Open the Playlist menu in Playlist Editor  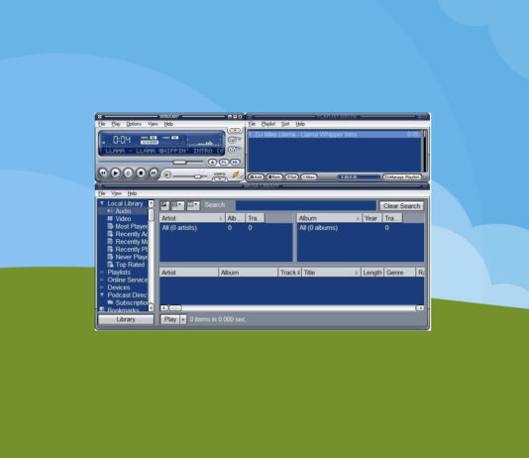coord(268,124)
